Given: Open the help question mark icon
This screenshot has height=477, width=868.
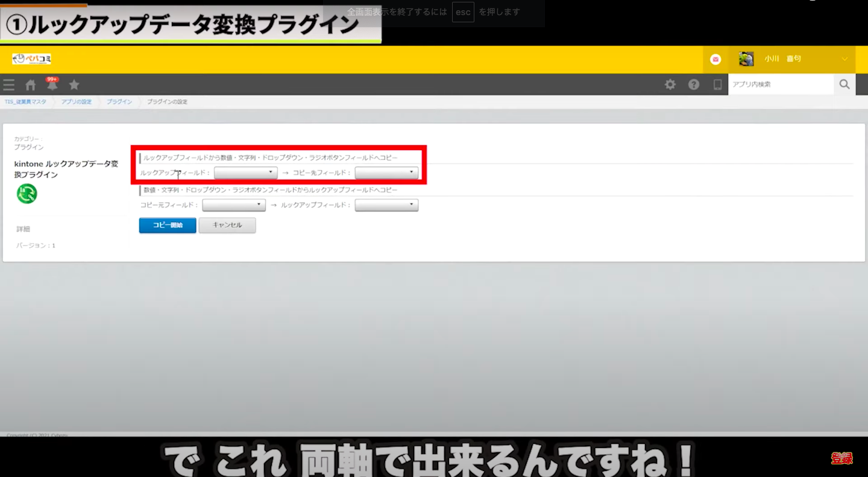Looking at the screenshot, I should point(694,84).
